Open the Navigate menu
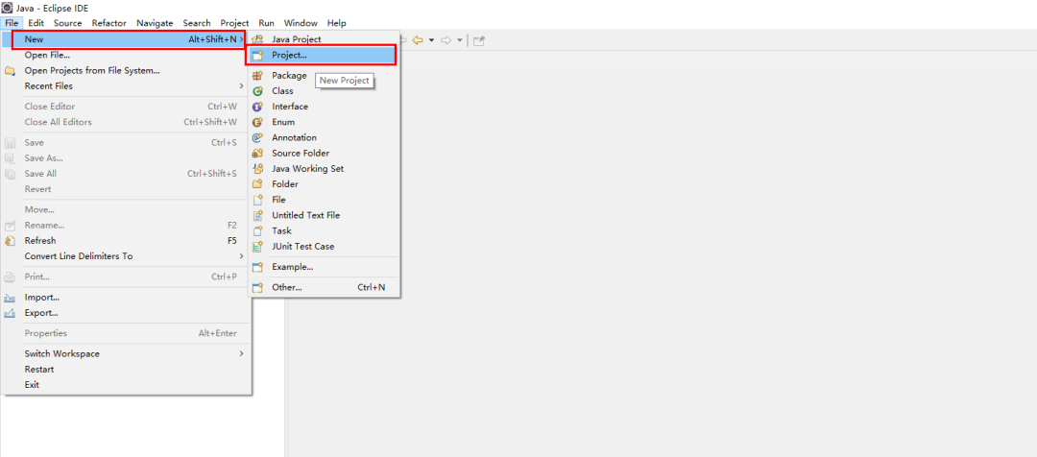 [x=155, y=23]
